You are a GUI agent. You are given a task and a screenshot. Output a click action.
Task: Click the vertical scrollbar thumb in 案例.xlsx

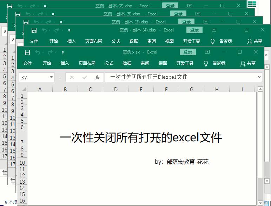point(260,135)
